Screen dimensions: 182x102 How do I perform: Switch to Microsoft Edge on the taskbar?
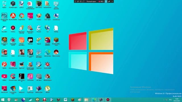[x=94, y=100]
